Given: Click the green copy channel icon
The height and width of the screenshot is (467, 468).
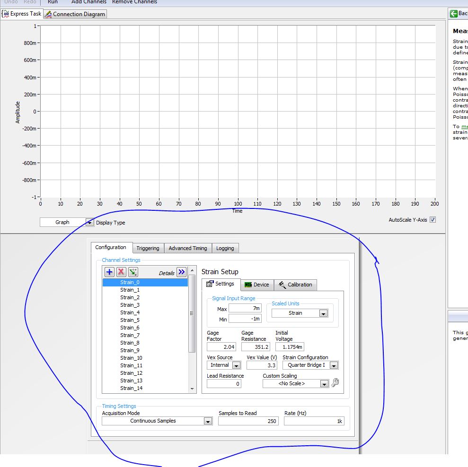Looking at the screenshot, I should pyautogui.click(x=133, y=272).
